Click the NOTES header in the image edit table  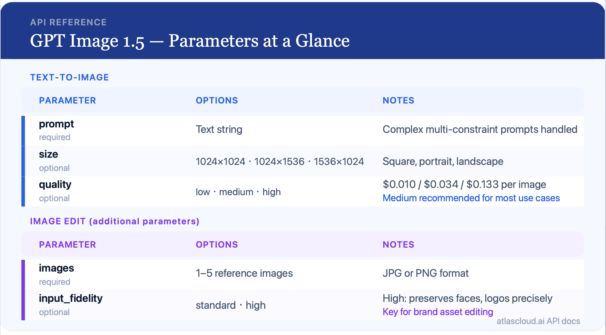coord(398,244)
